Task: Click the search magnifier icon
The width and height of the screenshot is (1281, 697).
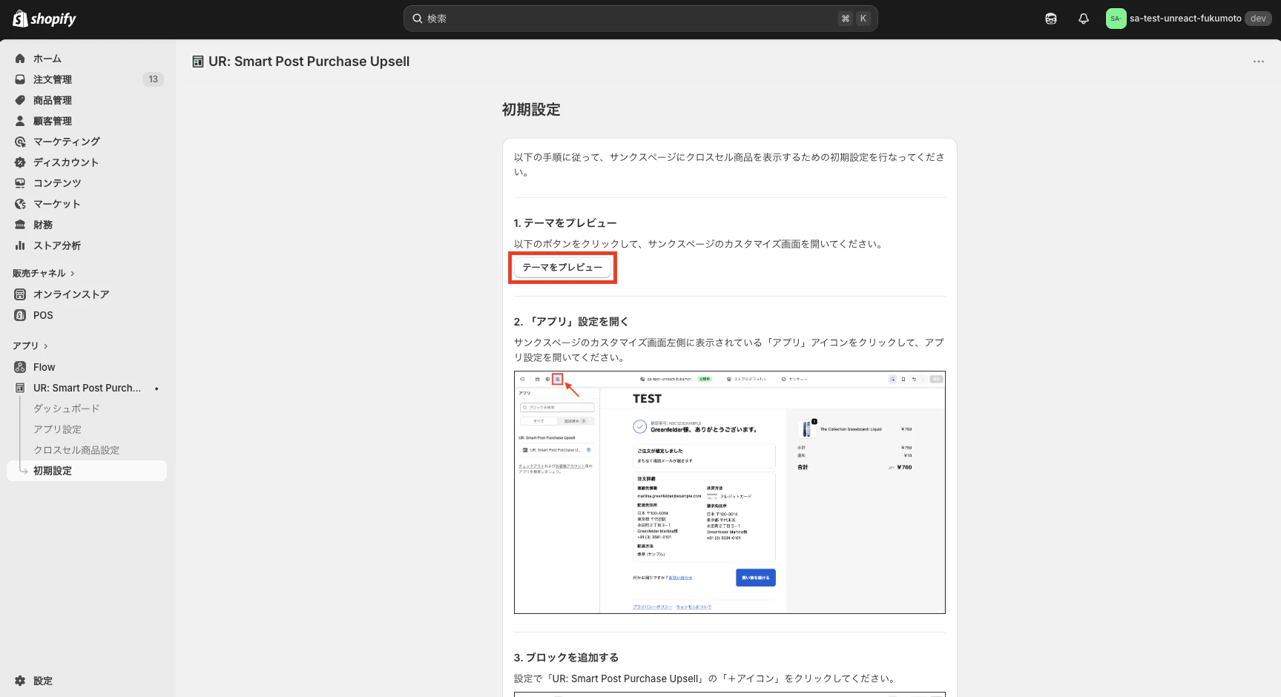Action: (418, 19)
